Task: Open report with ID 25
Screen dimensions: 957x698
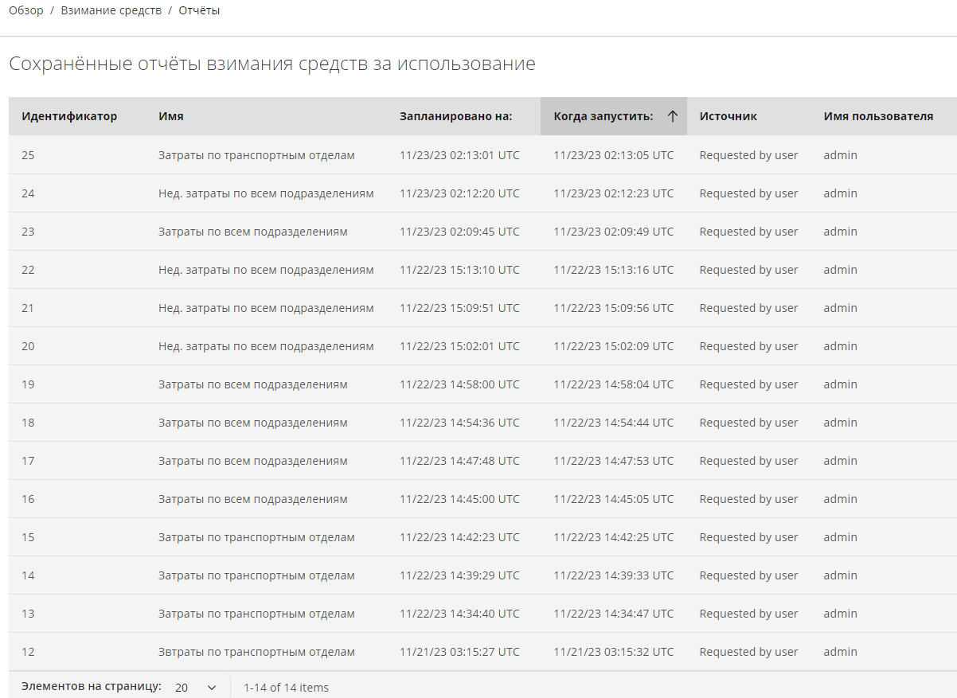Action: tap(28, 155)
